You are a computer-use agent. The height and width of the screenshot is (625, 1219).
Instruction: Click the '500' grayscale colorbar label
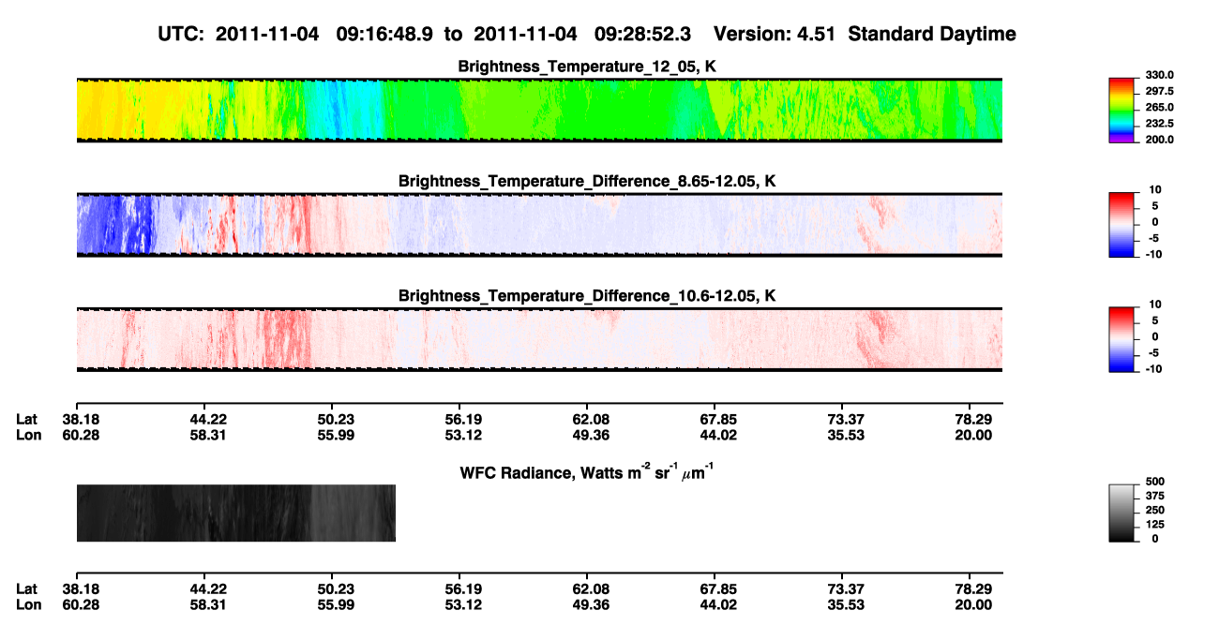pos(1155,482)
